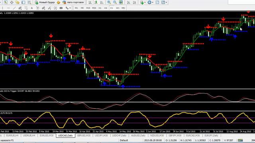Open the NZDUSD,M30 chart tab
The height and width of the screenshot is (143, 255).
pos(157,135)
